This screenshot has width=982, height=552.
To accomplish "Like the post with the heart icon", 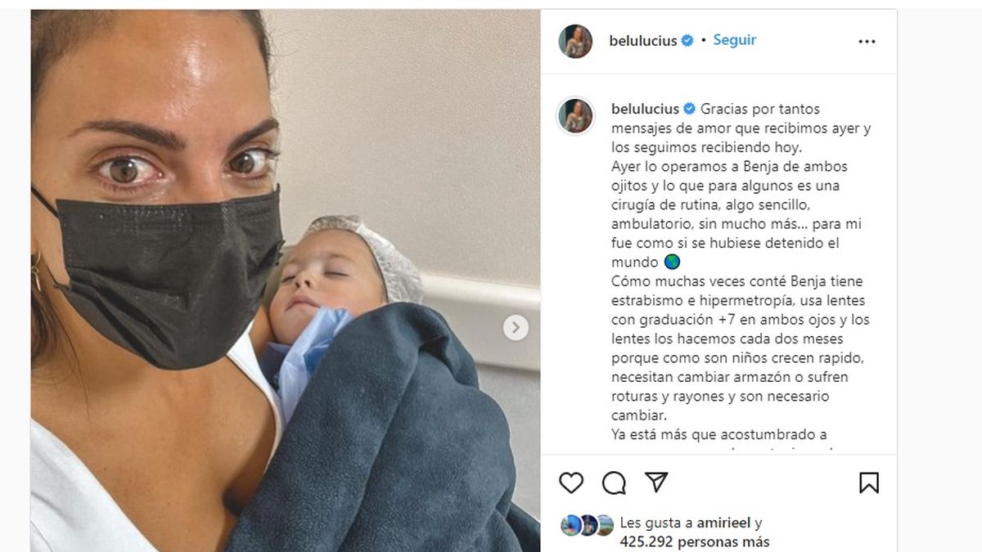I will 571,483.
